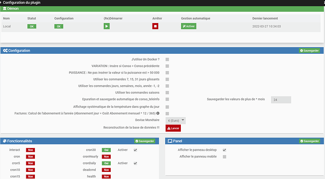This screenshot has height=179, width=325.
Task: Click the Oui badge for cron30
Action: tap(106, 150)
